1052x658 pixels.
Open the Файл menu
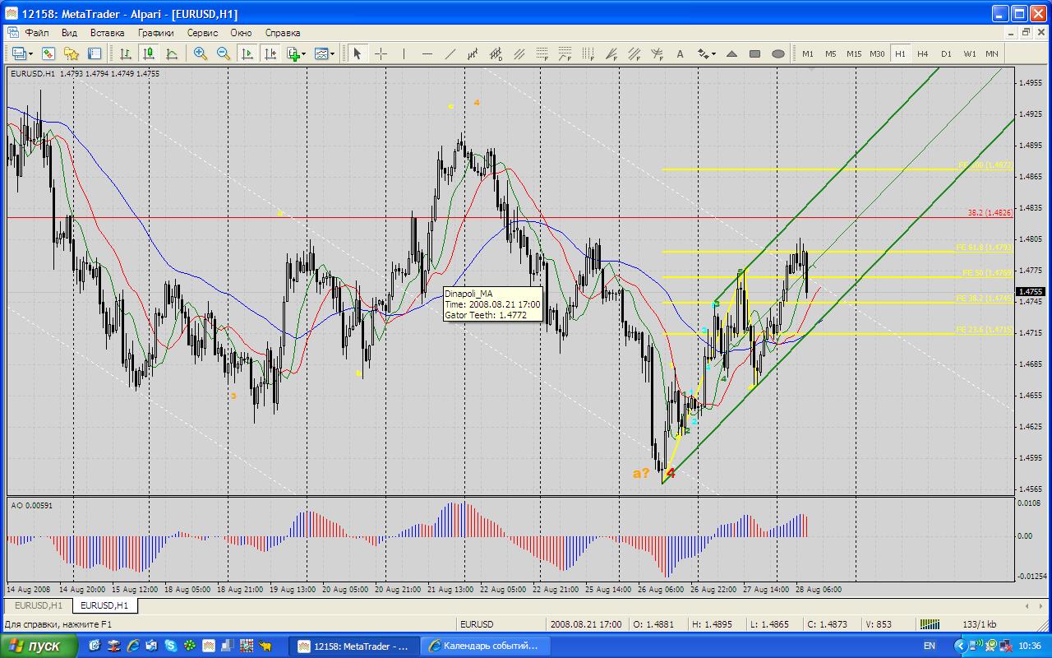click(x=37, y=33)
